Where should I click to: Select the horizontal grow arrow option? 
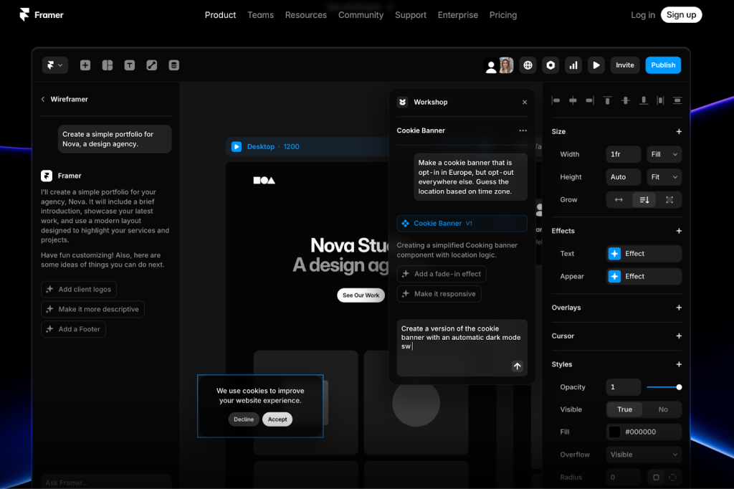coord(619,200)
